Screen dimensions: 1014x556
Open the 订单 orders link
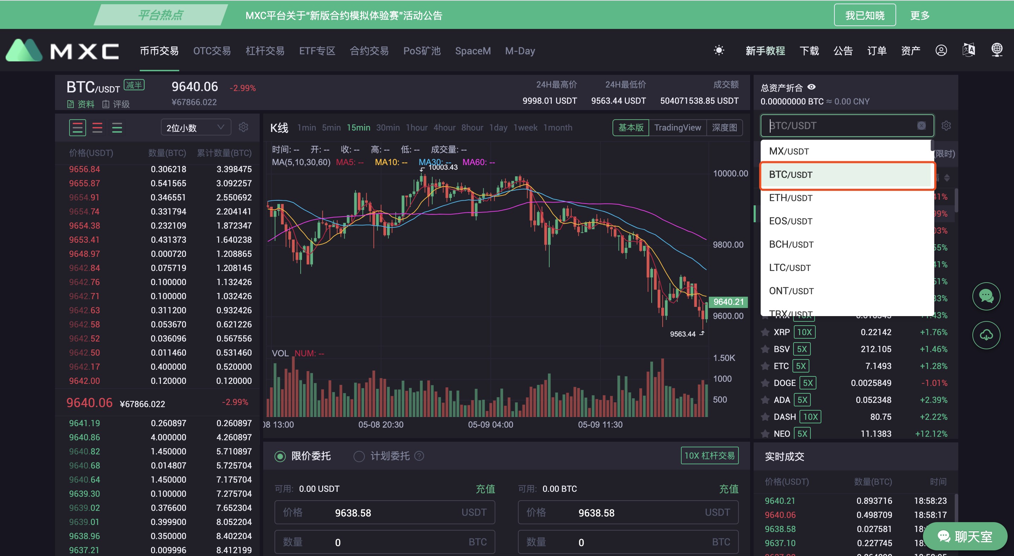877,51
